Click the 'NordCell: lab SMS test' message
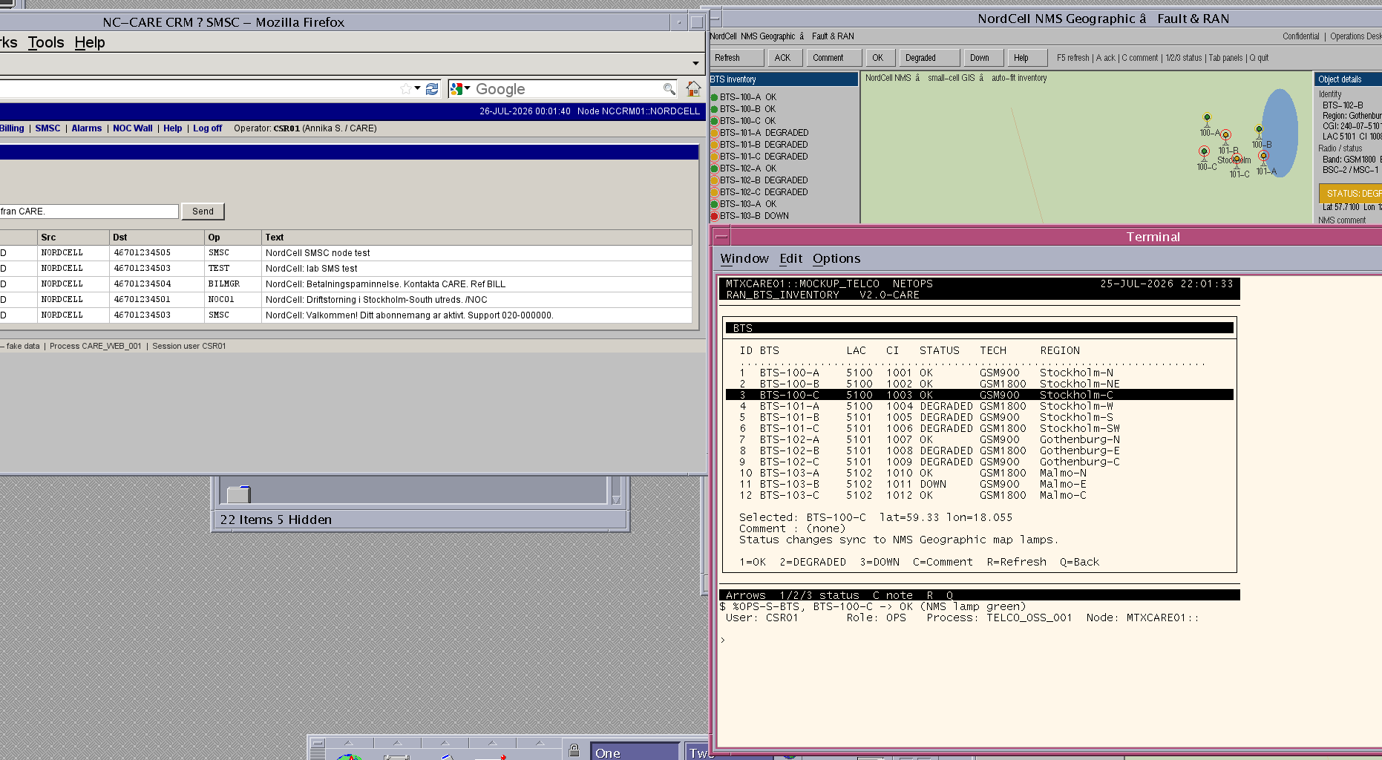1382x760 pixels. 311,269
